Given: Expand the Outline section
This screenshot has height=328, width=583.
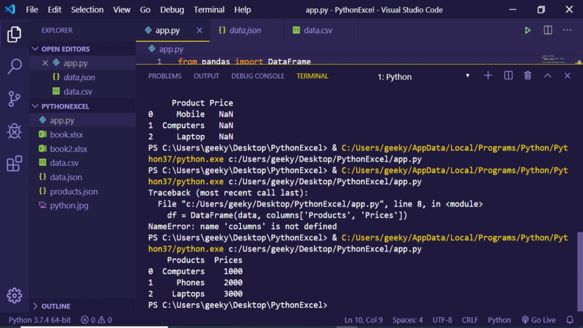Looking at the screenshot, I should [56, 306].
